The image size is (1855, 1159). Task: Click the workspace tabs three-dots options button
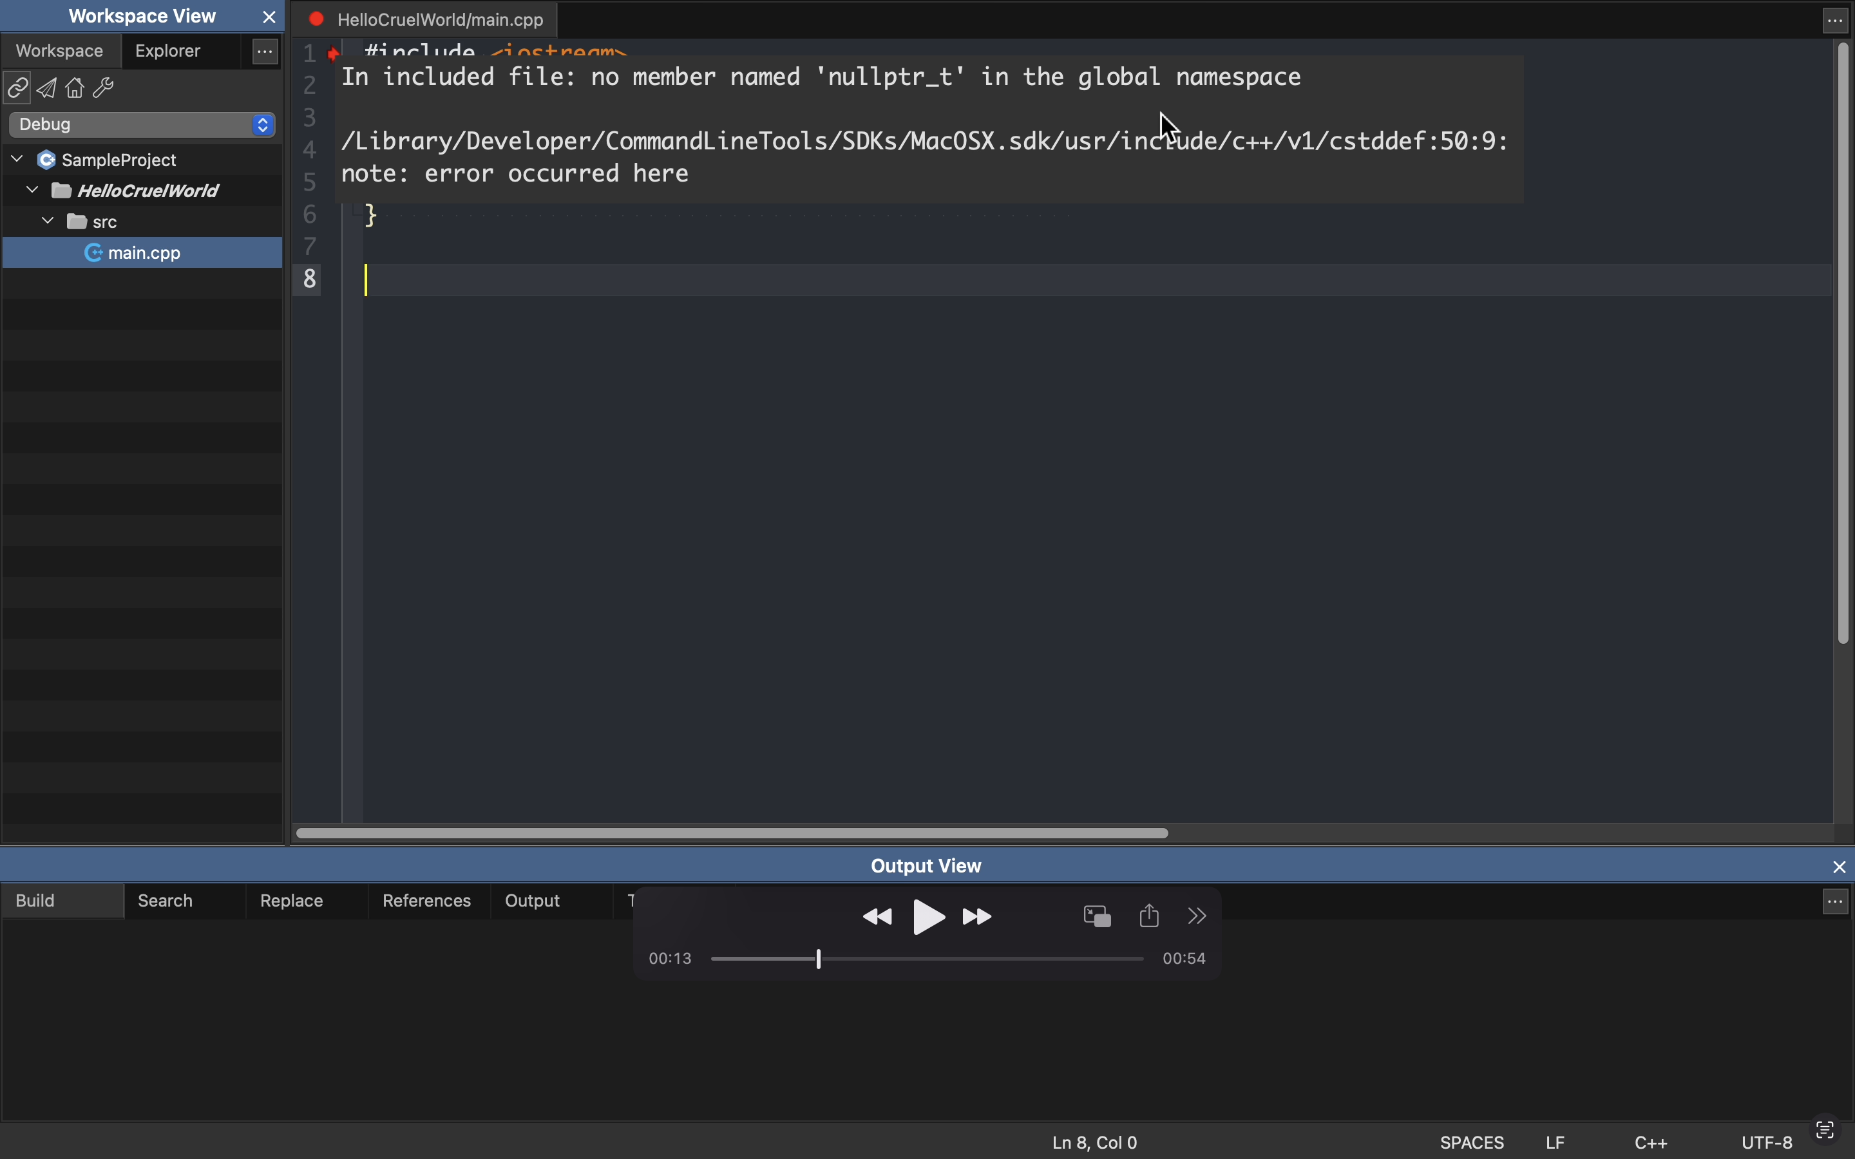[265, 52]
